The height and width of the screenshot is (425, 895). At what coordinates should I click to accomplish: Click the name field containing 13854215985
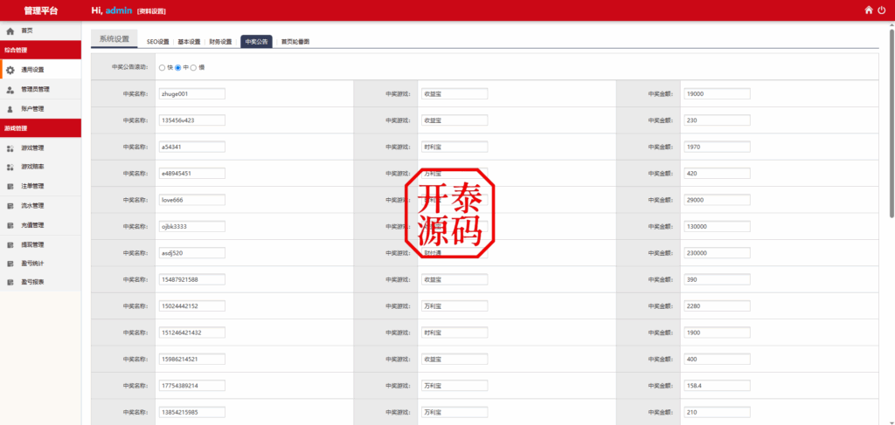click(x=191, y=412)
